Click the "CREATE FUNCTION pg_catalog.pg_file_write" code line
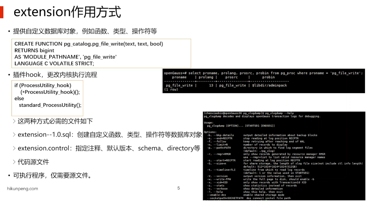This screenshot has width=366, height=202. (x=89, y=44)
